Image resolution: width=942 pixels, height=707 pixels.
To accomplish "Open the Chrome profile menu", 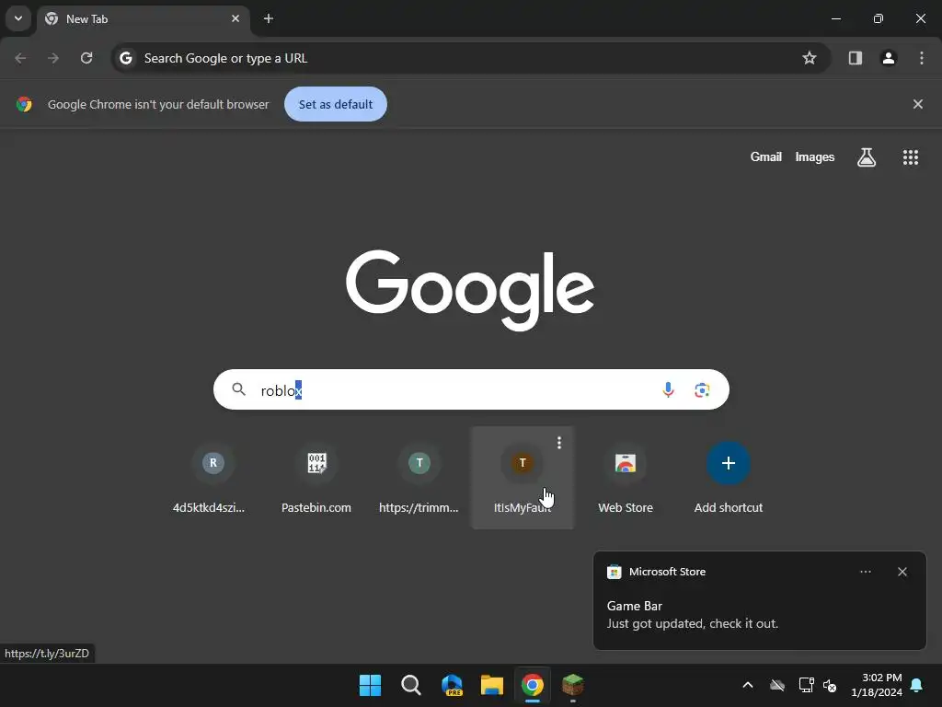I will click(x=889, y=58).
